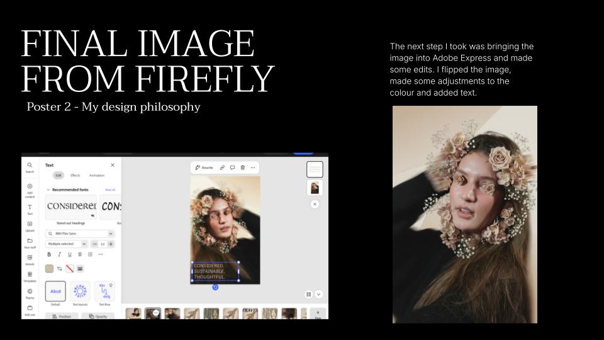
Task: Click the View all fonts link
Action: (109, 190)
